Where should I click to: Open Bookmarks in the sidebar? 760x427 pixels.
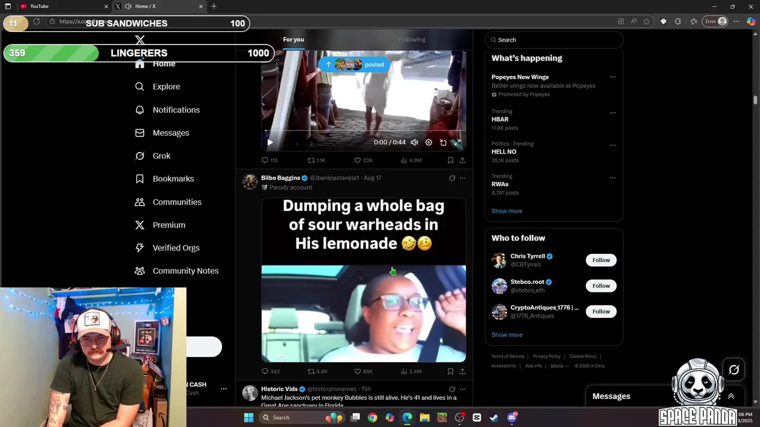(x=164, y=179)
